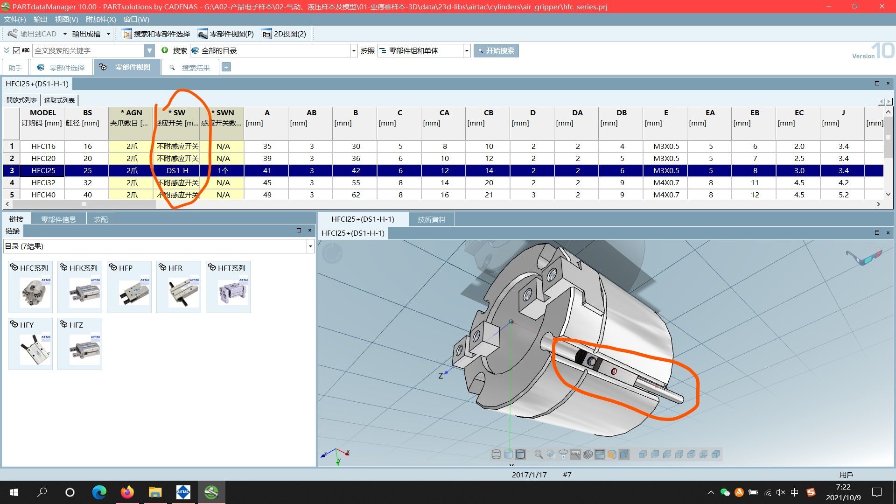The width and height of the screenshot is (896, 504).
Task: Open the HFT系列 catalog thumbnail
Action: click(228, 287)
